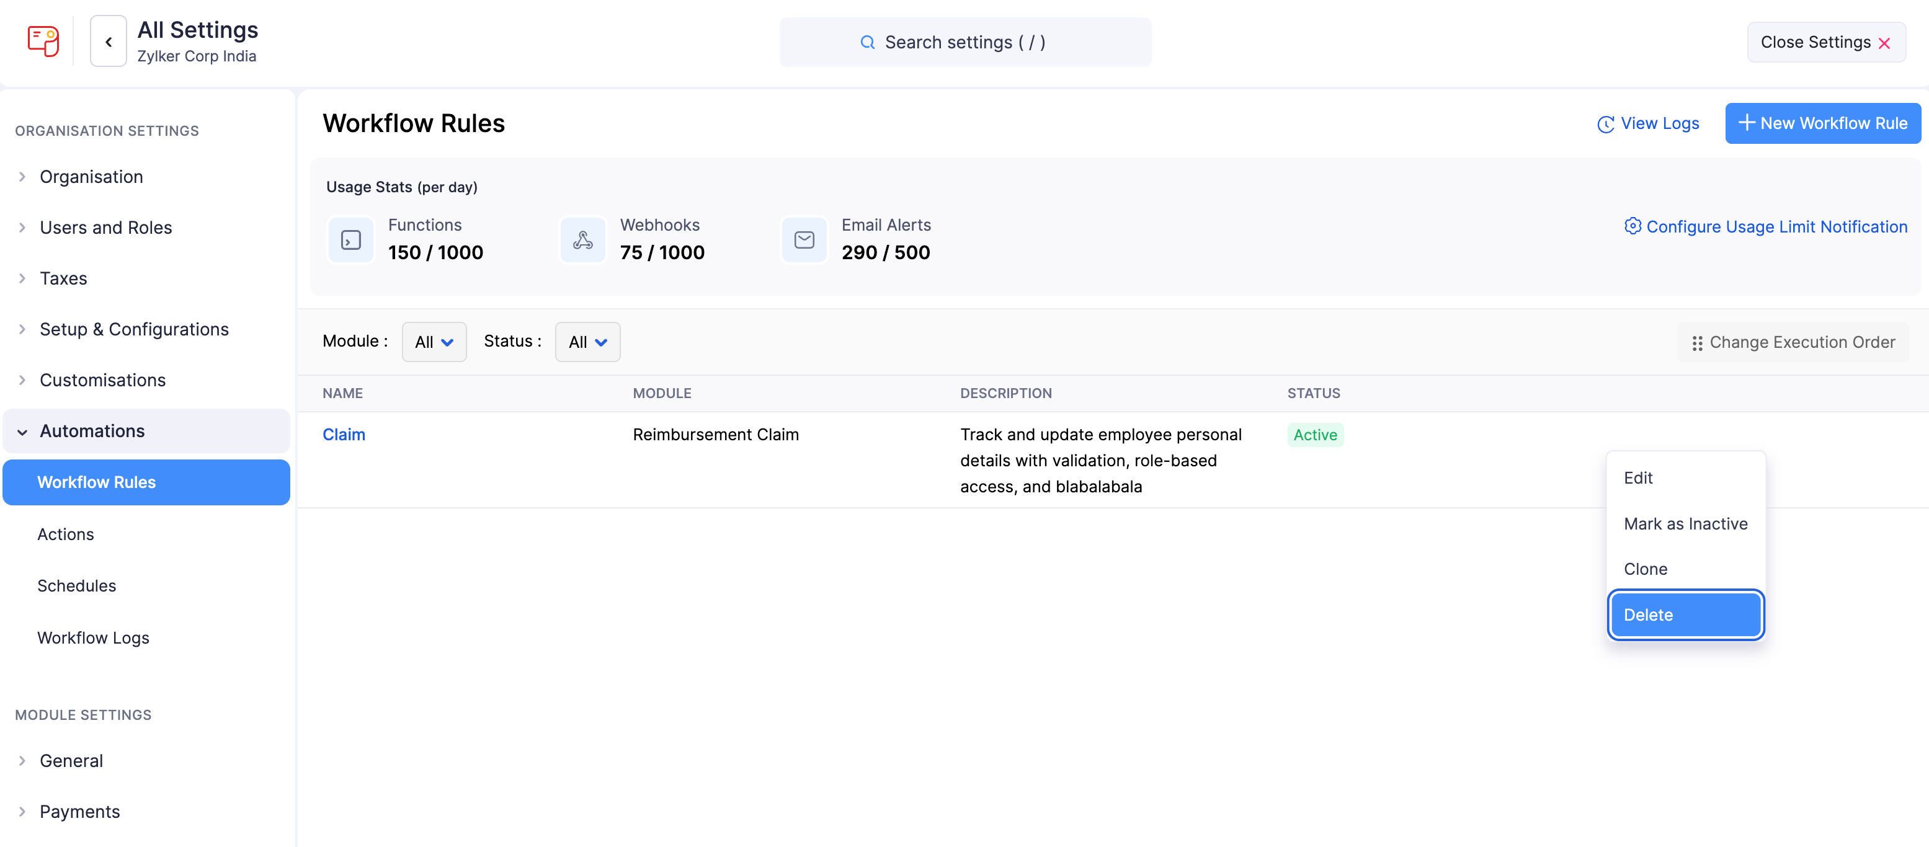The image size is (1929, 847).
Task: Open Configure Usage Limit Notification link
Action: [x=1766, y=226]
